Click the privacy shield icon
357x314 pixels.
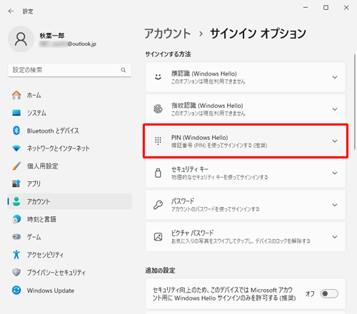point(16,272)
